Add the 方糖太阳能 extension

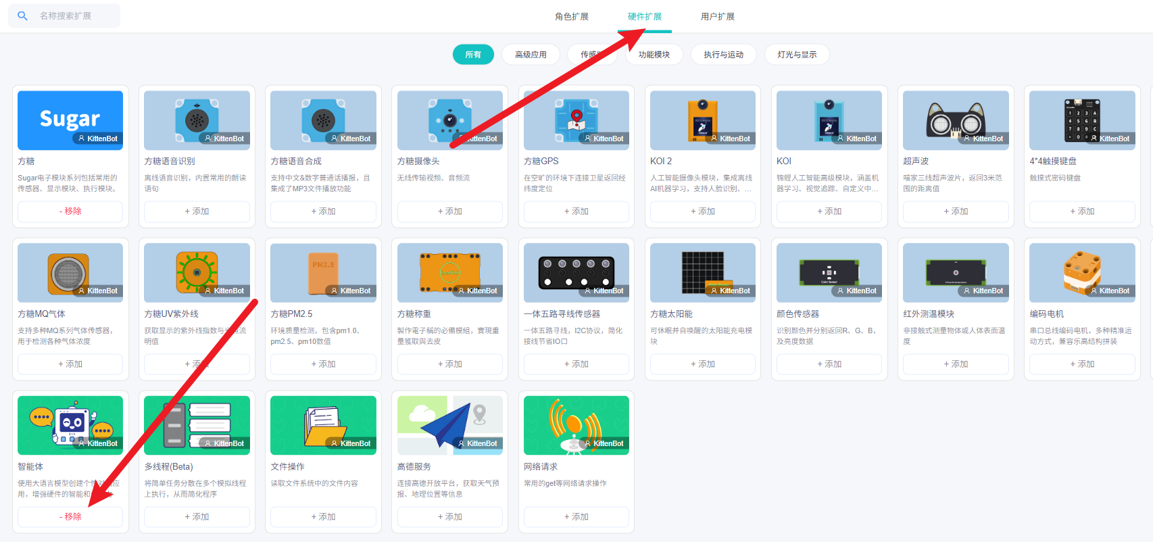pos(703,364)
